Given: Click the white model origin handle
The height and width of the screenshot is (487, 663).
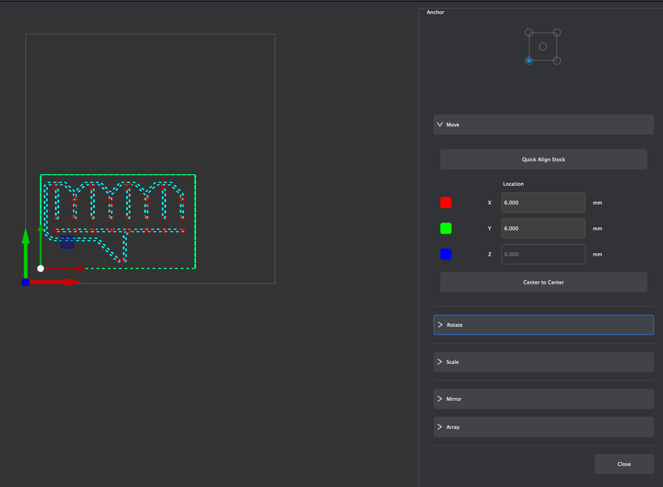Looking at the screenshot, I should [41, 268].
